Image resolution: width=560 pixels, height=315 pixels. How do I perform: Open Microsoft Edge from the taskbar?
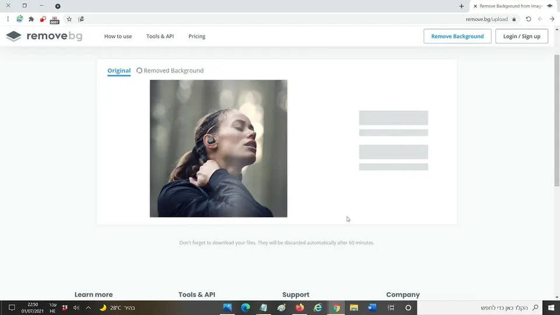246,307
